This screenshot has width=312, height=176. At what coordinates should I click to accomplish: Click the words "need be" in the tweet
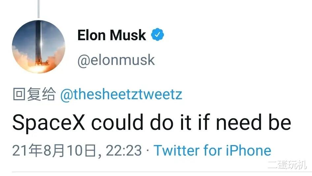[x=254, y=122]
